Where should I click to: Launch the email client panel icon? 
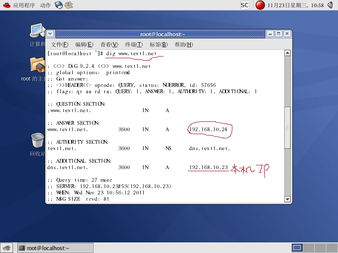(x=68, y=5)
